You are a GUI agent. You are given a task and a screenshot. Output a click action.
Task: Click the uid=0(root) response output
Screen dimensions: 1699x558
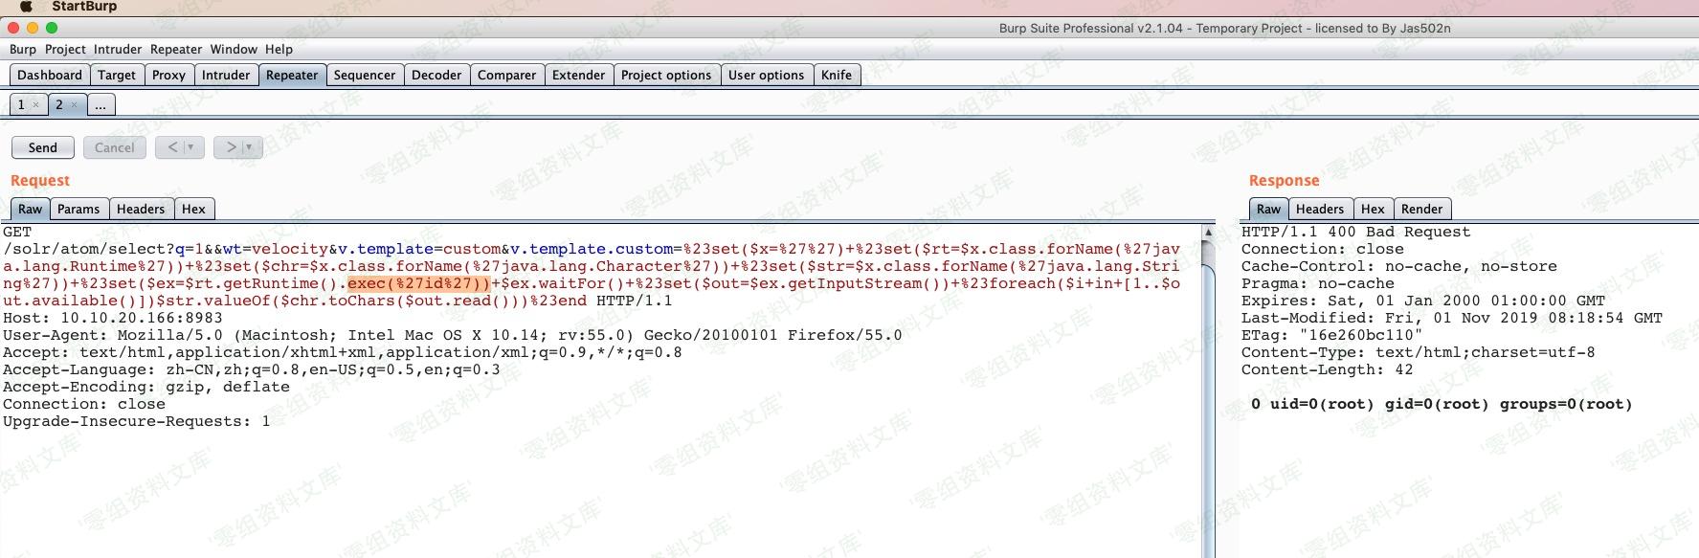(1442, 404)
